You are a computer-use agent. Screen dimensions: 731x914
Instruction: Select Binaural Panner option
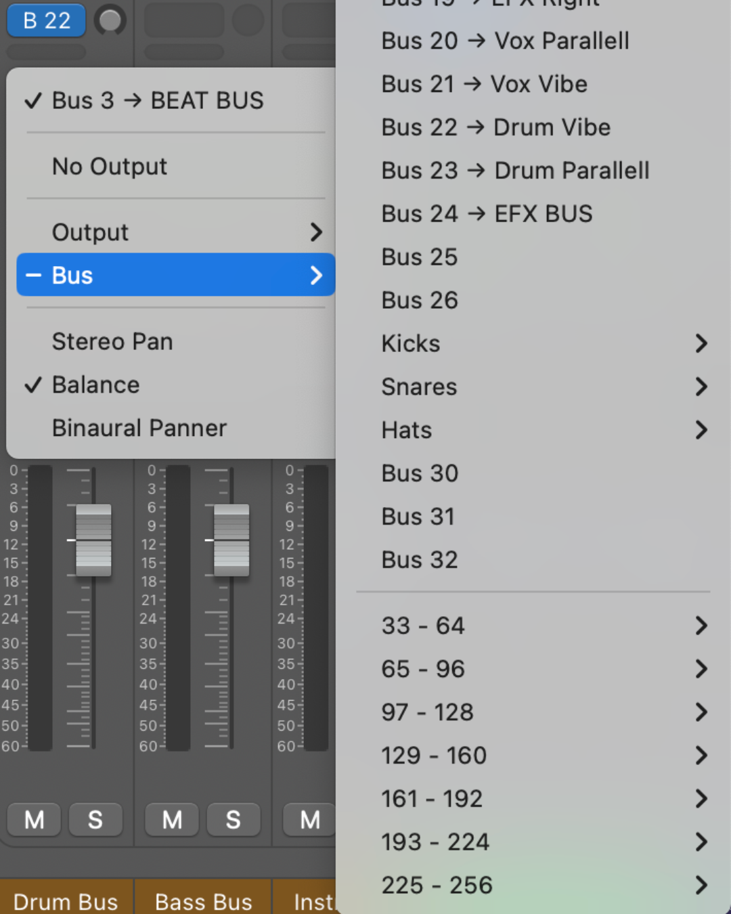click(x=139, y=428)
